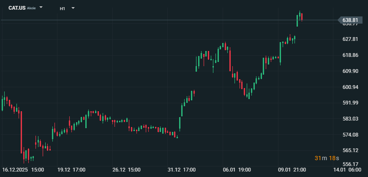The image size is (368, 177).
Task: Click the candle countdown timer 31m 18s
Action: [x=327, y=158]
